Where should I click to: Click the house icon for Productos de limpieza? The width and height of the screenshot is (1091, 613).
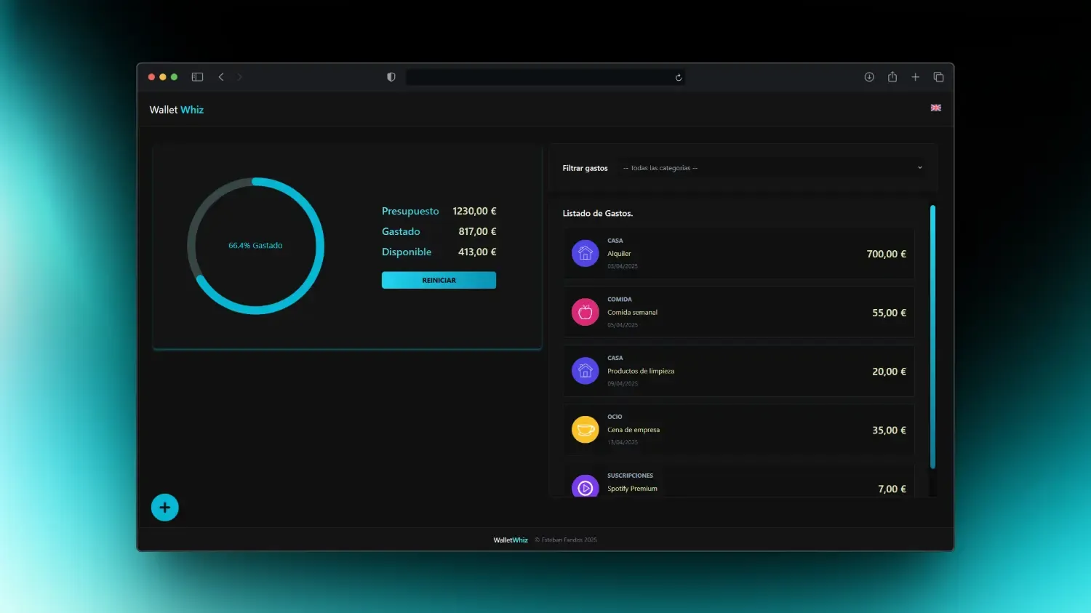585,371
